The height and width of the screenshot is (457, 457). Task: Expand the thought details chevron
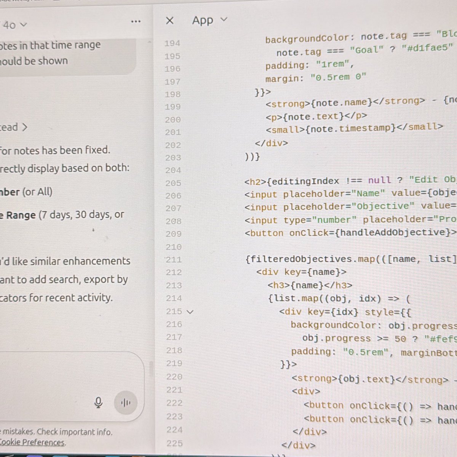click(25, 127)
